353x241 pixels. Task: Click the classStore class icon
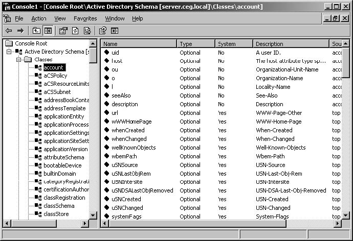click(x=38, y=214)
